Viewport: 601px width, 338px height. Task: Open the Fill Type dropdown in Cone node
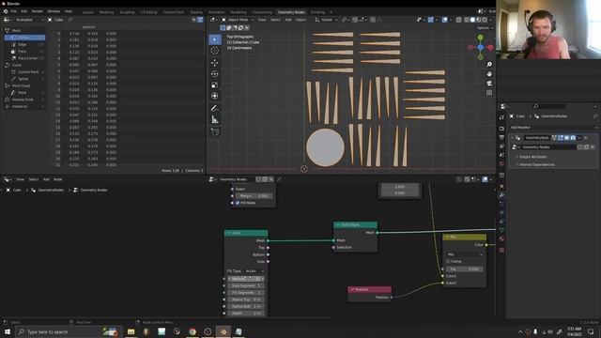[254, 271]
